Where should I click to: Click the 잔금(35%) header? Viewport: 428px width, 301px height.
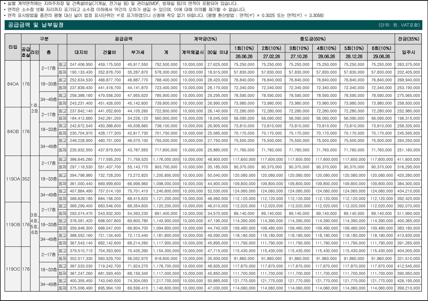[408, 39]
